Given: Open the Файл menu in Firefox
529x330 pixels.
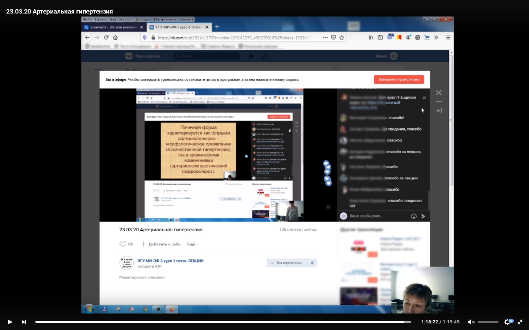Looking at the screenshot, I should [88, 19].
